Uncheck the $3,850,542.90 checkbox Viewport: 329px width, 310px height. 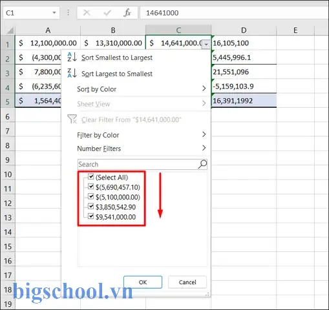[x=91, y=206]
